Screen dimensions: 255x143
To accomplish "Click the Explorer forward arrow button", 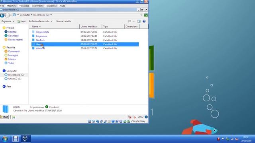I will click(7, 15).
